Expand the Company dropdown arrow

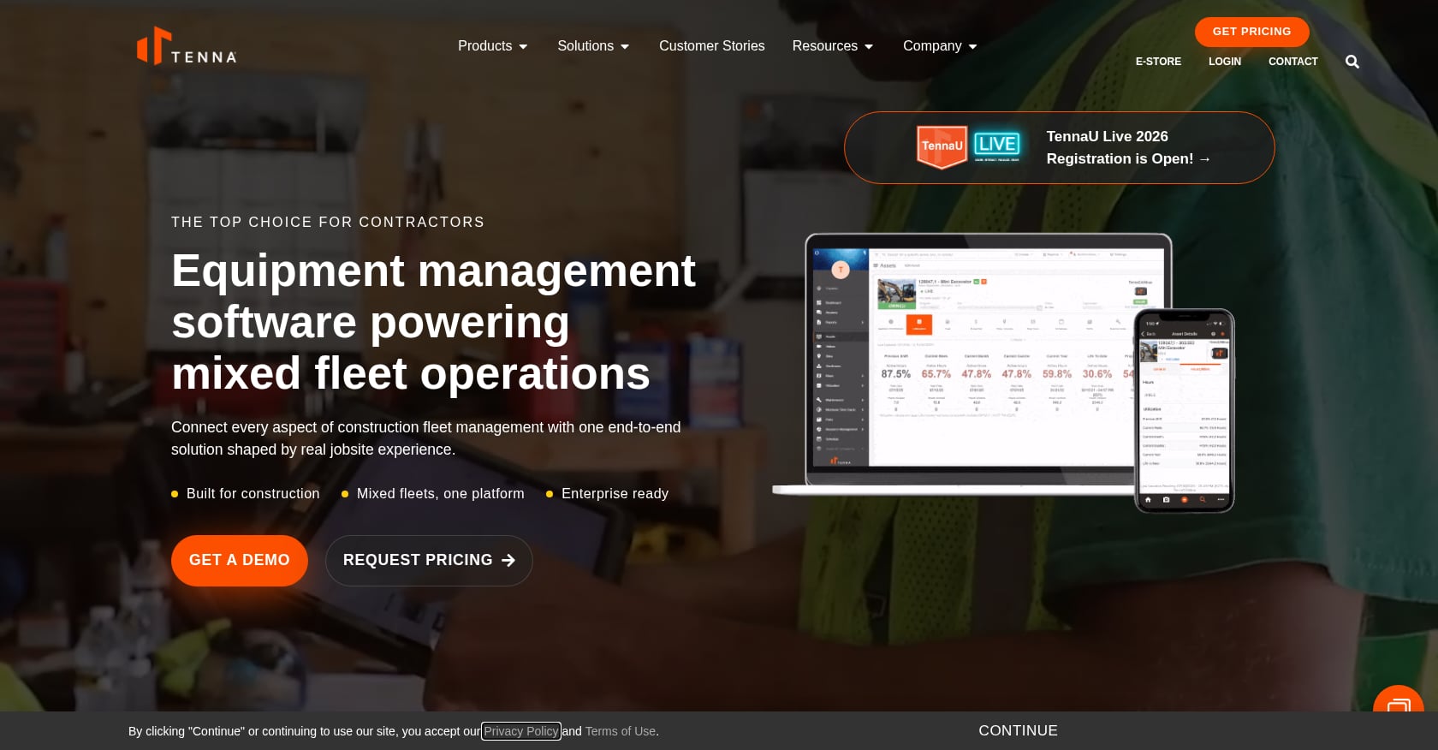[972, 47]
